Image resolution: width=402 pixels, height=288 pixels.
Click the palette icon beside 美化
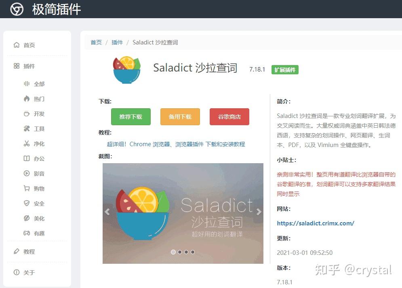coord(27,218)
